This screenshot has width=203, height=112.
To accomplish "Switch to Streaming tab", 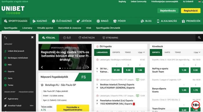I will 110,38.
